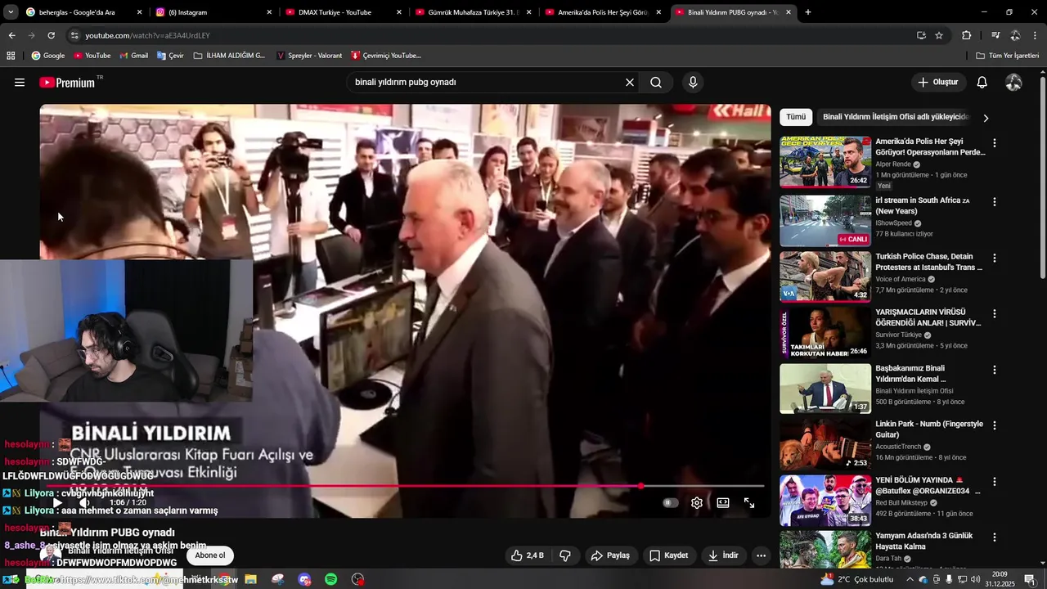
Task: Toggle the autoplay switch in player
Action: 671,503
